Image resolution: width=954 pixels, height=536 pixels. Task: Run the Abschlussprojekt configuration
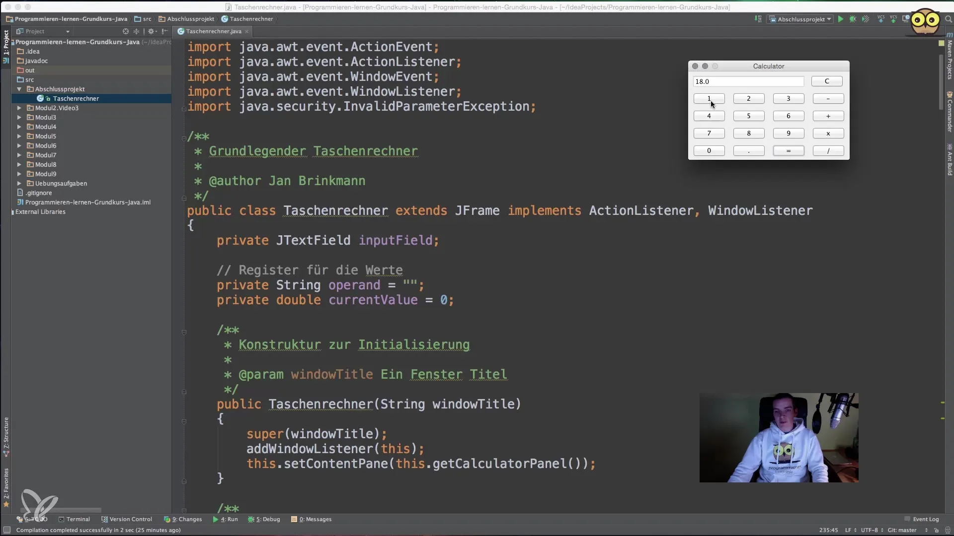[x=840, y=19]
